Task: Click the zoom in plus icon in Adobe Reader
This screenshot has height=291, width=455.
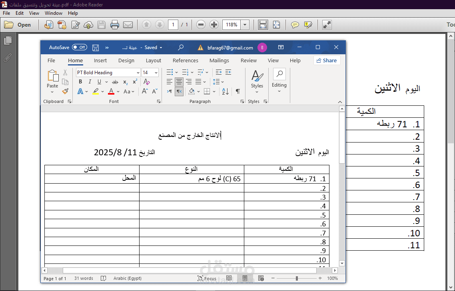Action: pyautogui.click(x=214, y=25)
